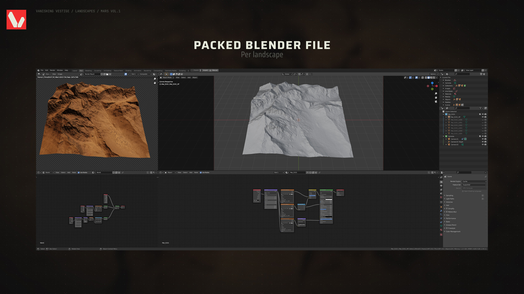
Task: Open the File menu
Action: click(x=42, y=70)
